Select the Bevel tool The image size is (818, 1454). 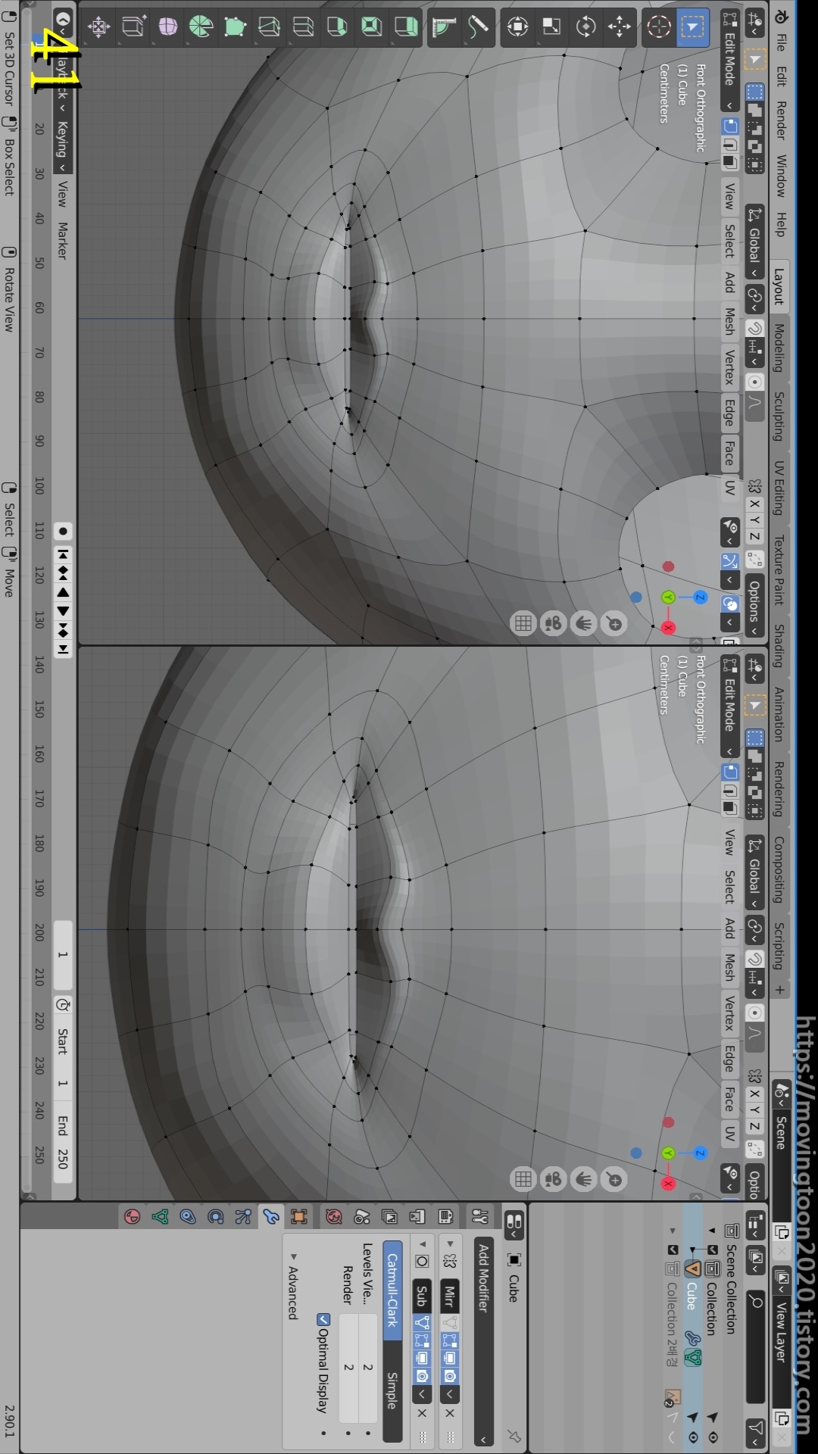point(338,27)
